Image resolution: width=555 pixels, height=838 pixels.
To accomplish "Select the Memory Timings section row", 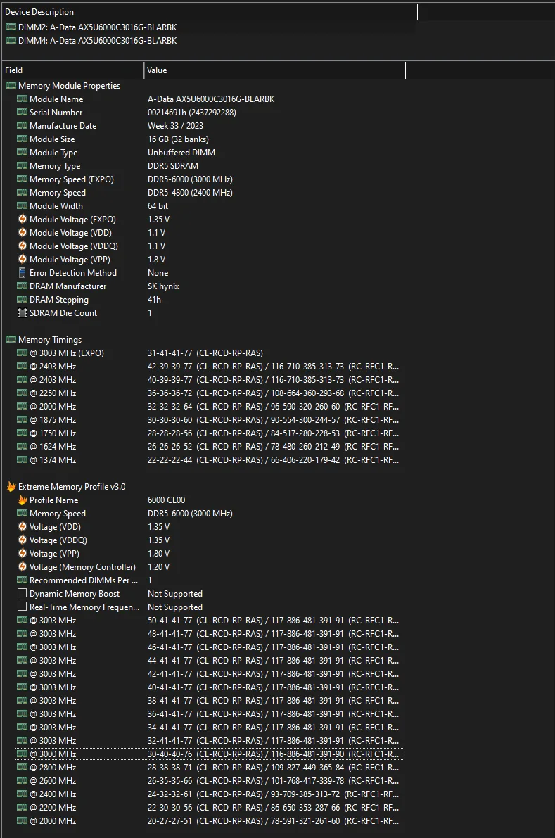I will pos(203,339).
